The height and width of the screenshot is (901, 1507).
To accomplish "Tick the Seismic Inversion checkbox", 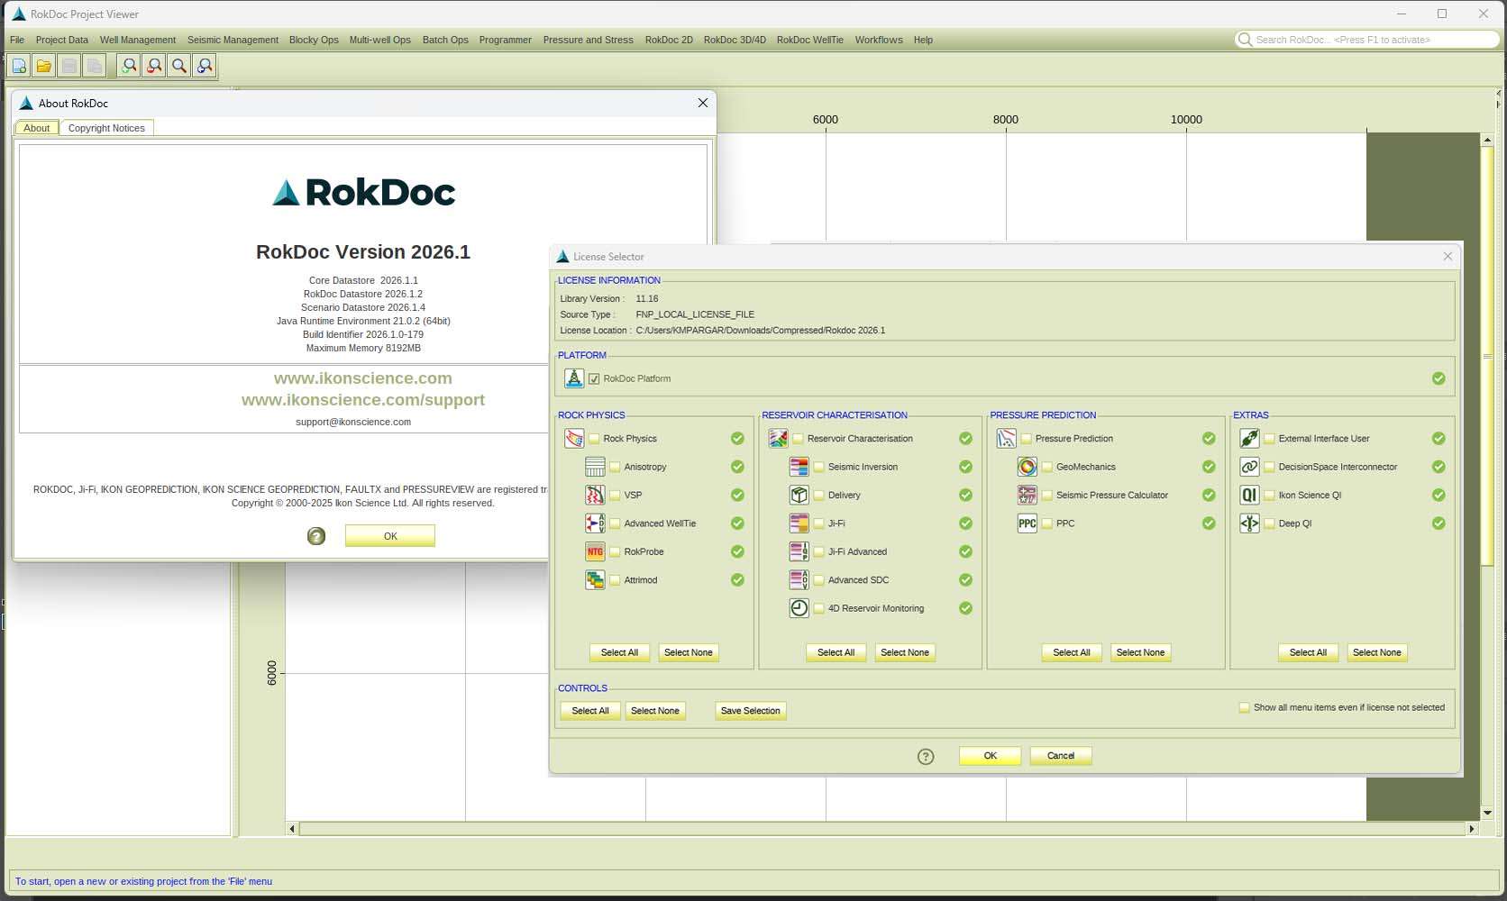I will point(819,467).
